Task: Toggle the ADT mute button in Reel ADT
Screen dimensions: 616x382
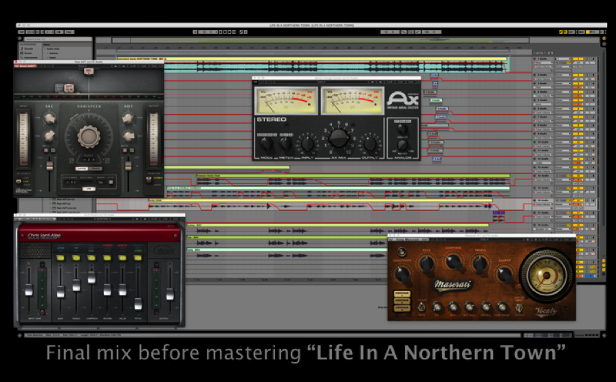Action: [x=125, y=150]
